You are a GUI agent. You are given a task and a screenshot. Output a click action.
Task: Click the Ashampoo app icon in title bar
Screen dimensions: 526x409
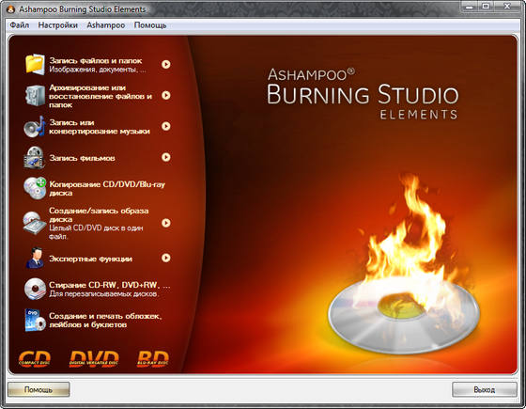[x=11, y=9]
